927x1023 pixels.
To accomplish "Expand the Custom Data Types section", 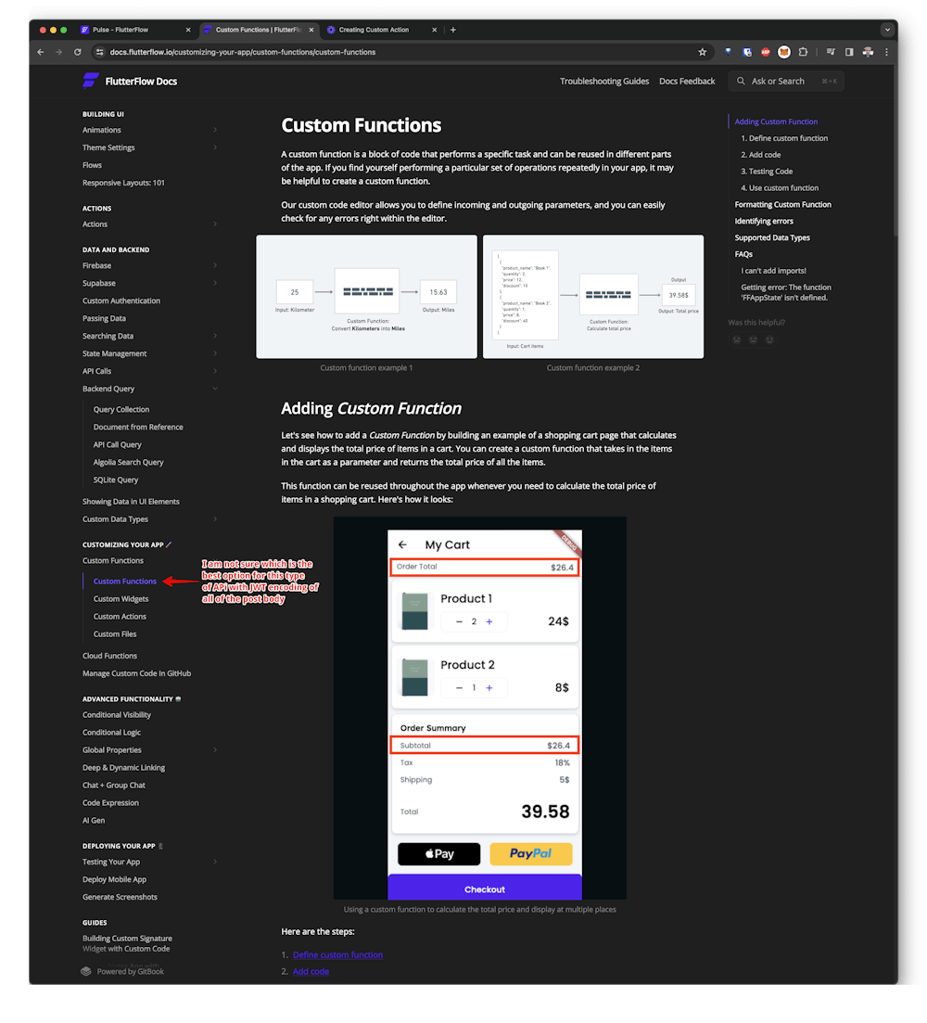I will (x=215, y=519).
